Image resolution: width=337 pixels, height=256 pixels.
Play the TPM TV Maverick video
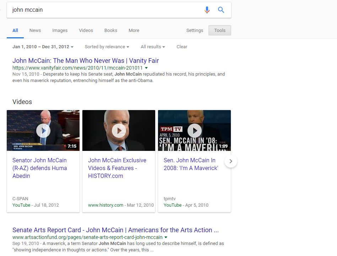(194, 131)
